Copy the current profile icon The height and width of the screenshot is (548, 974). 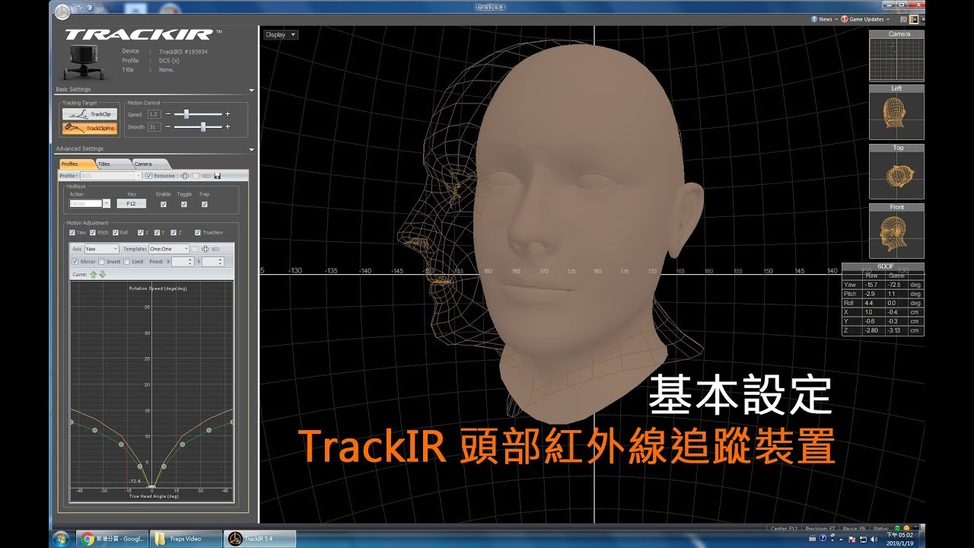click(x=196, y=176)
